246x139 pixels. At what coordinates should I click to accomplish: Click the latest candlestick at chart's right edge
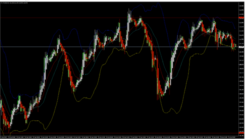pyautogui.click(x=235, y=46)
